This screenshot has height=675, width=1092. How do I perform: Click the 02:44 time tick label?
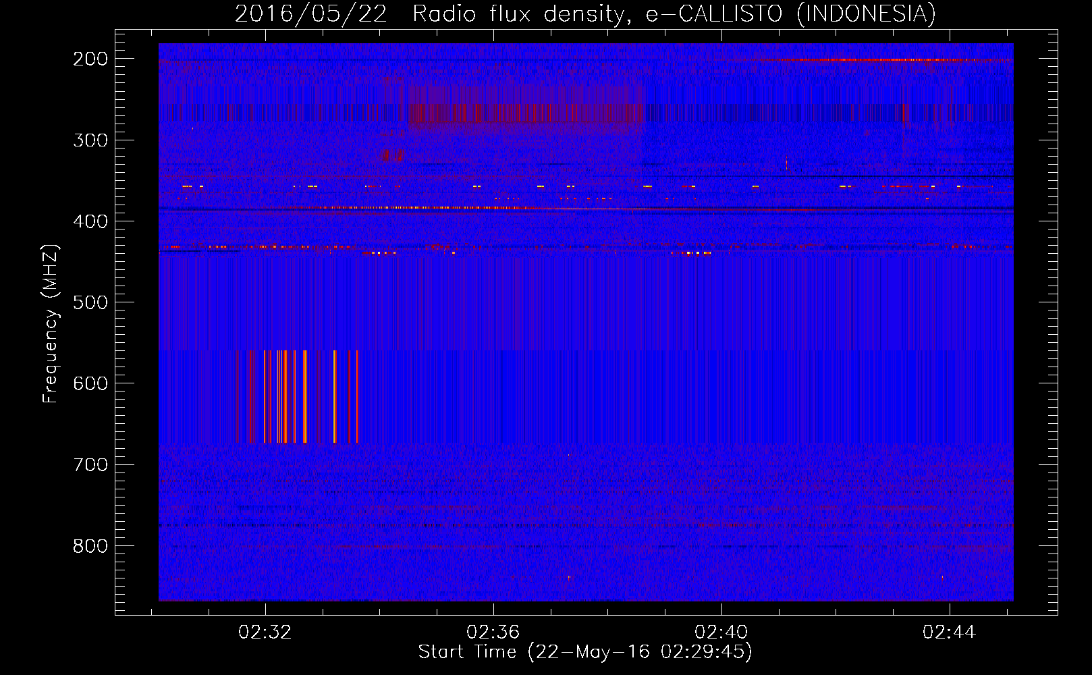950,632
